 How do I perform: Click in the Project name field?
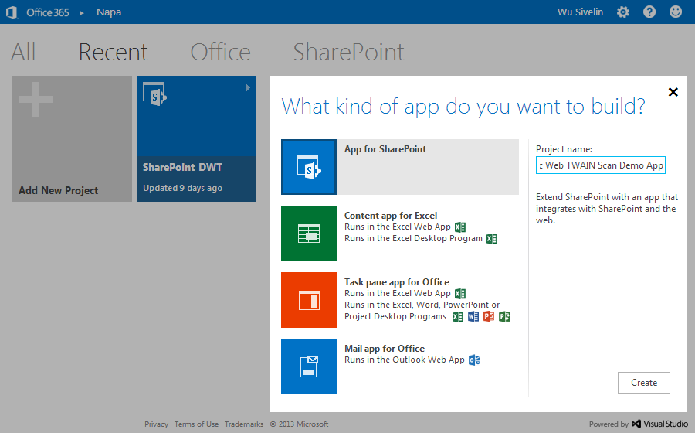pyautogui.click(x=600, y=165)
